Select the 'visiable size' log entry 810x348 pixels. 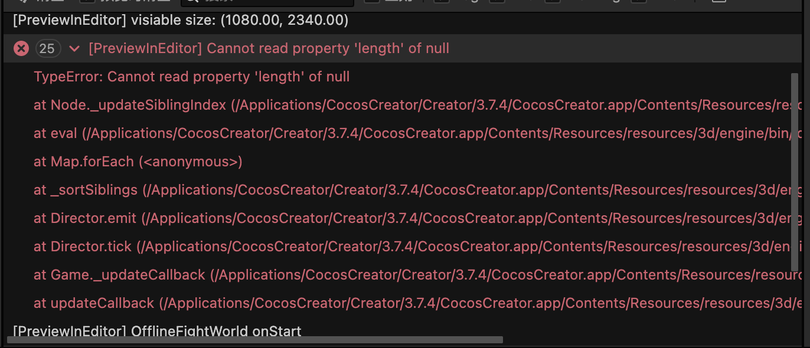point(180,21)
